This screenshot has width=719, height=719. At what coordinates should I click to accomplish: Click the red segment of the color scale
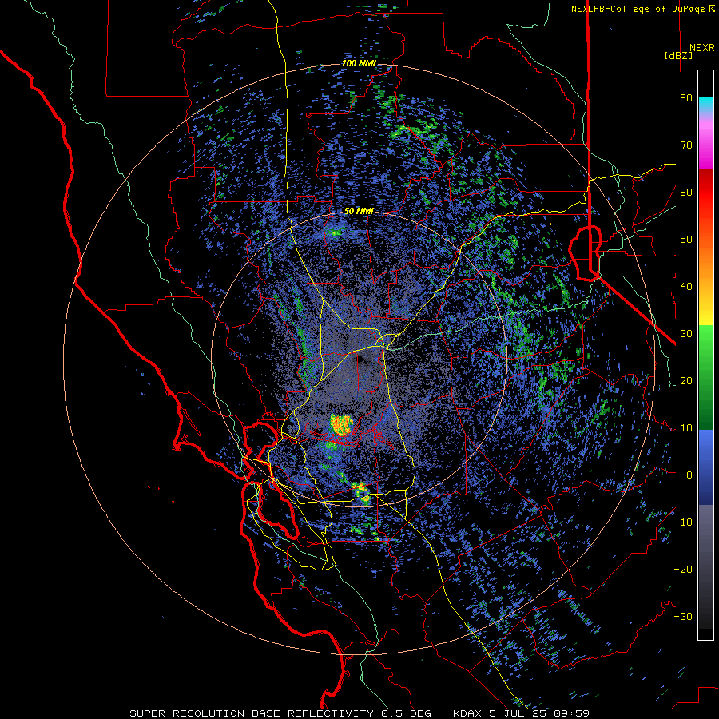pos(705,187)
